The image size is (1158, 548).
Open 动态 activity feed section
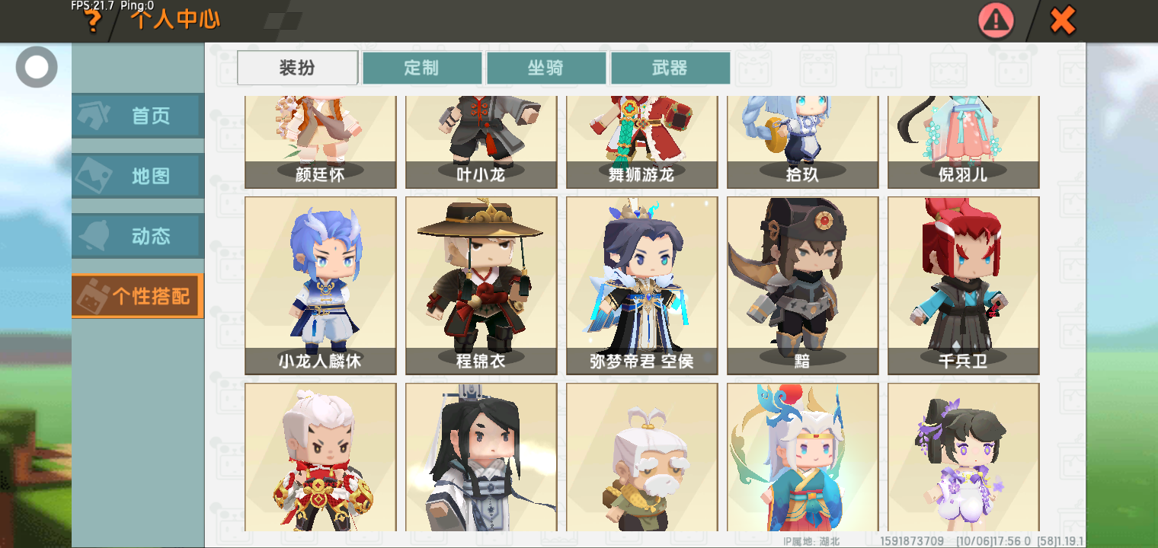pos(138,236)
